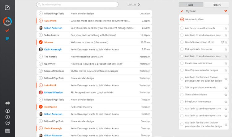
Task: Open Richard Wheelan's RE: Accepted Invitation Lunch email
Action: click(94, 92)
